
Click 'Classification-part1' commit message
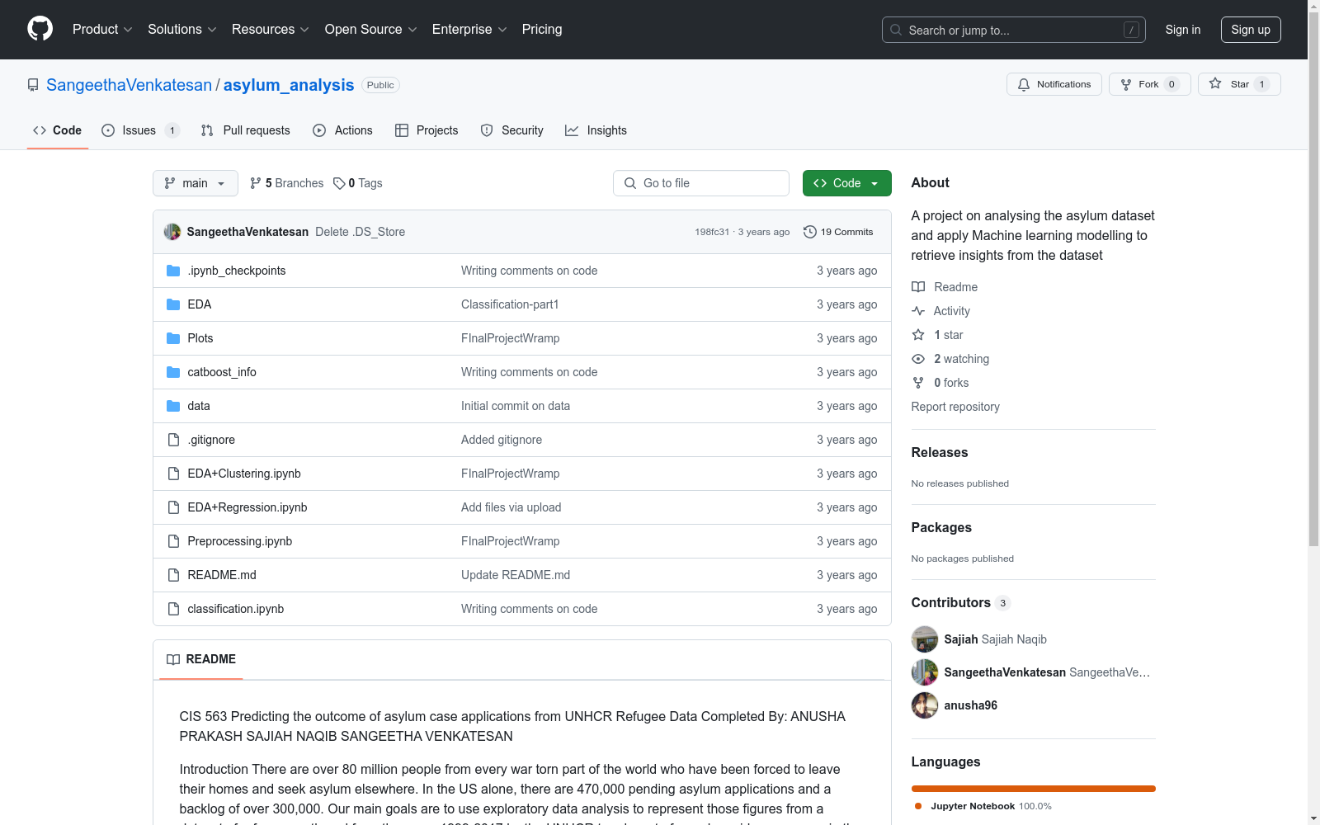(x=510, y=304)
